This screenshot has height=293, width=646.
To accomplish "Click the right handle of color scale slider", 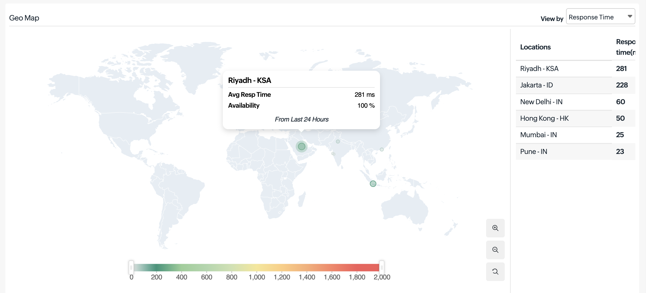I will click(x=382, y=267).
